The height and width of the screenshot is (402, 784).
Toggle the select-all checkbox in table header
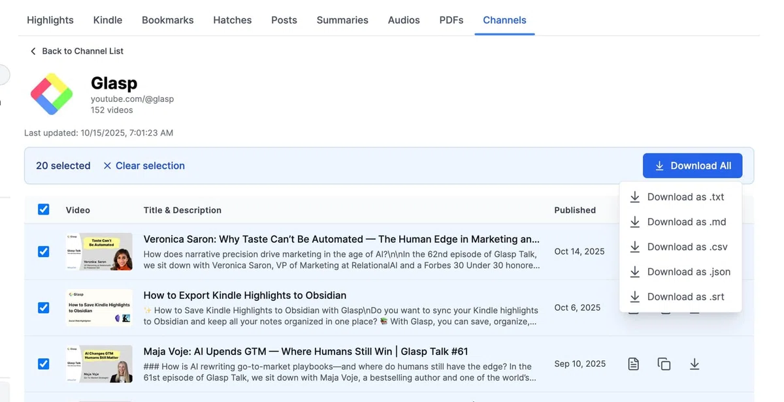pos(43,209)
